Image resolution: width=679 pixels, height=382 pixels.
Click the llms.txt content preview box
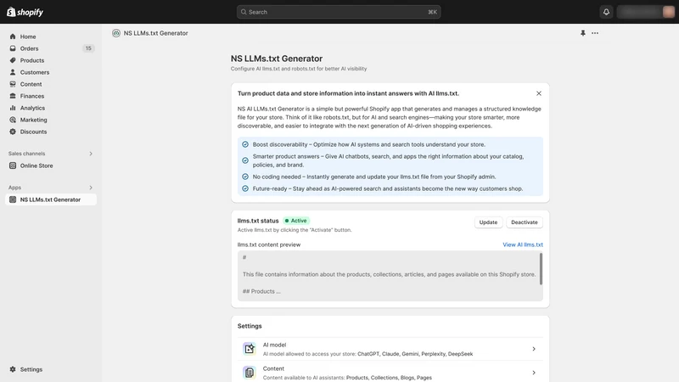click(390, 276)
